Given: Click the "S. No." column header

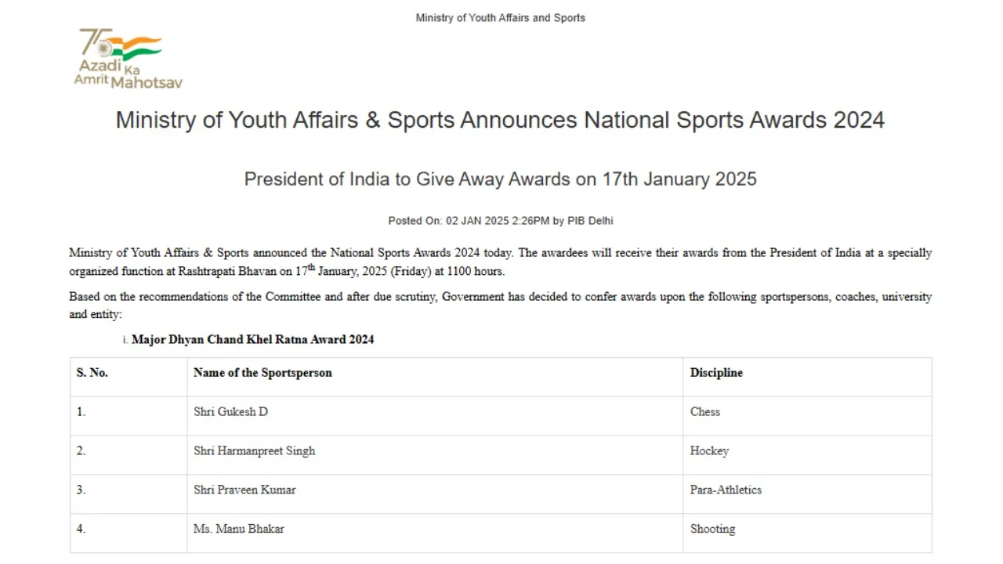Looking at the screenshot, I should 92,373.
